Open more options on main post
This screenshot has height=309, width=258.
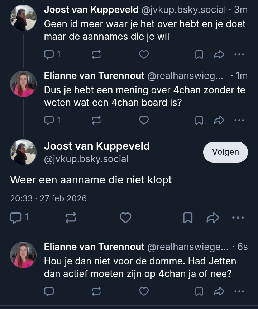pyautogui.click(x=238, y=217)
